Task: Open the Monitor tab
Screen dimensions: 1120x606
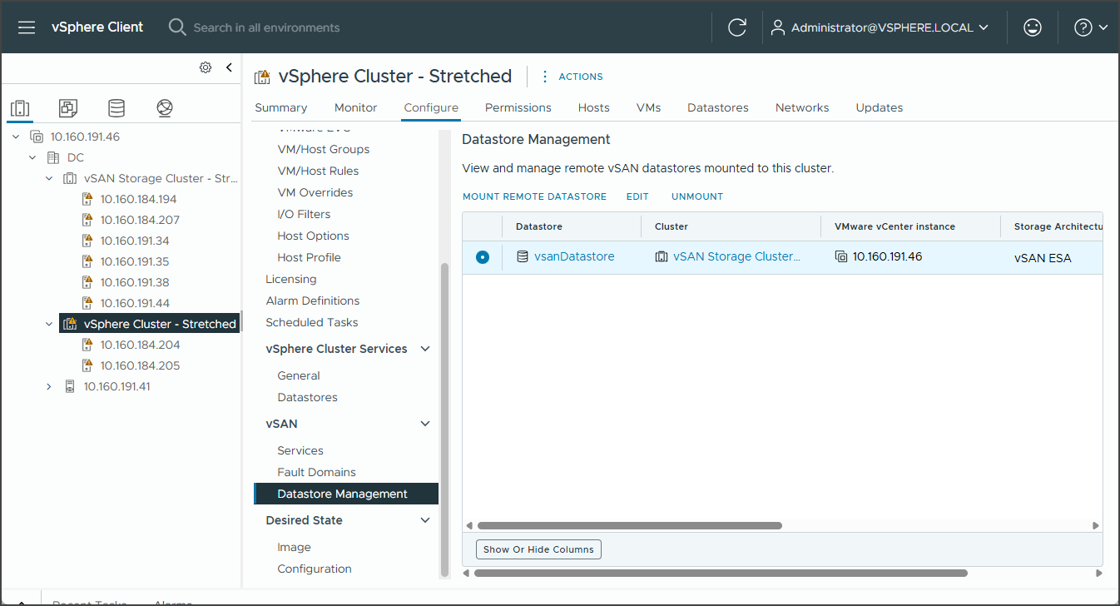Action: (x=355, y=107)
